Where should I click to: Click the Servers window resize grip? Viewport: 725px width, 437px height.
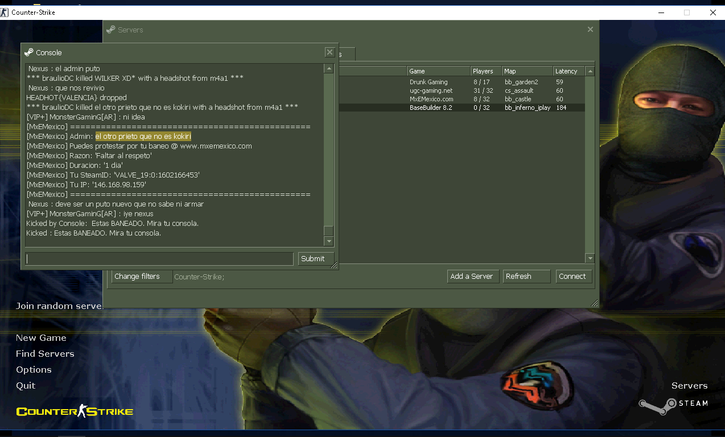click(595, 303)
